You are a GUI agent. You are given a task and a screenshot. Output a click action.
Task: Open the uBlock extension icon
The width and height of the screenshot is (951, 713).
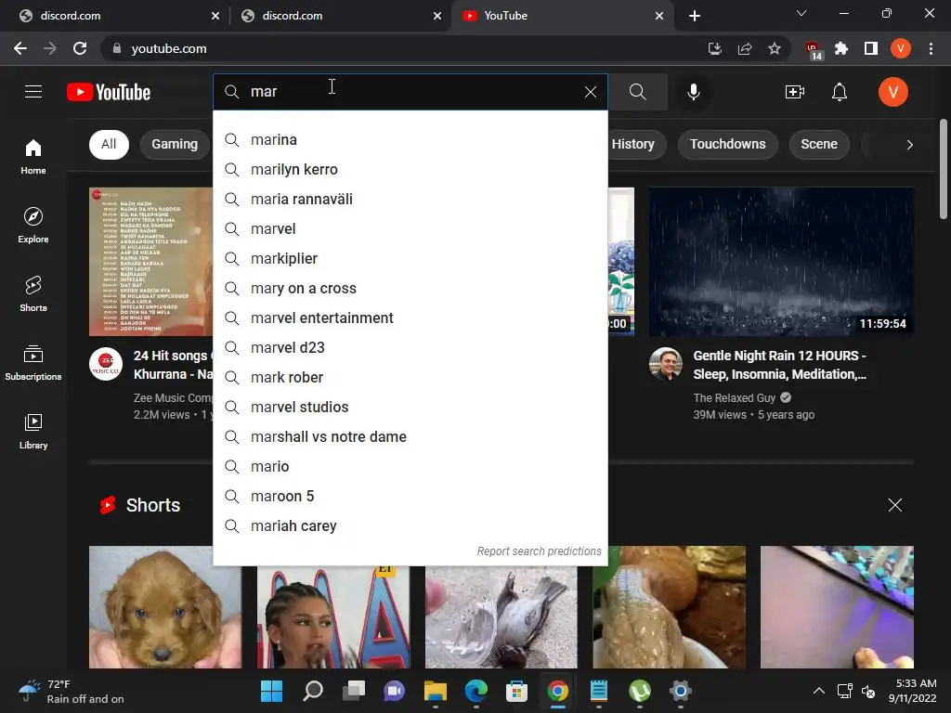pyautogui.click(x=813, y=50)
